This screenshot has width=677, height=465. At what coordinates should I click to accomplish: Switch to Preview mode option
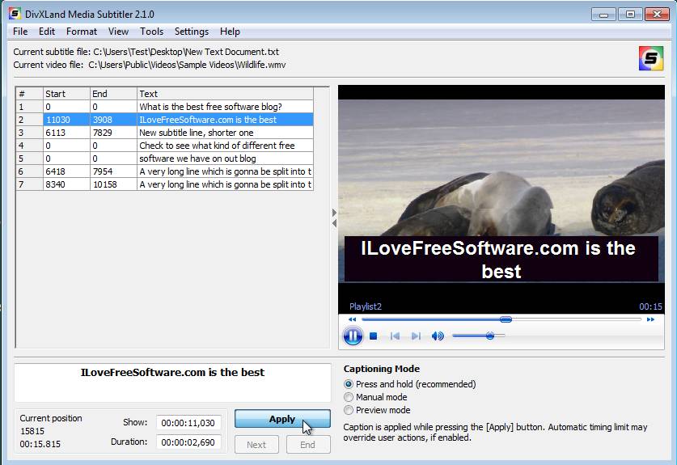(349, 410)
